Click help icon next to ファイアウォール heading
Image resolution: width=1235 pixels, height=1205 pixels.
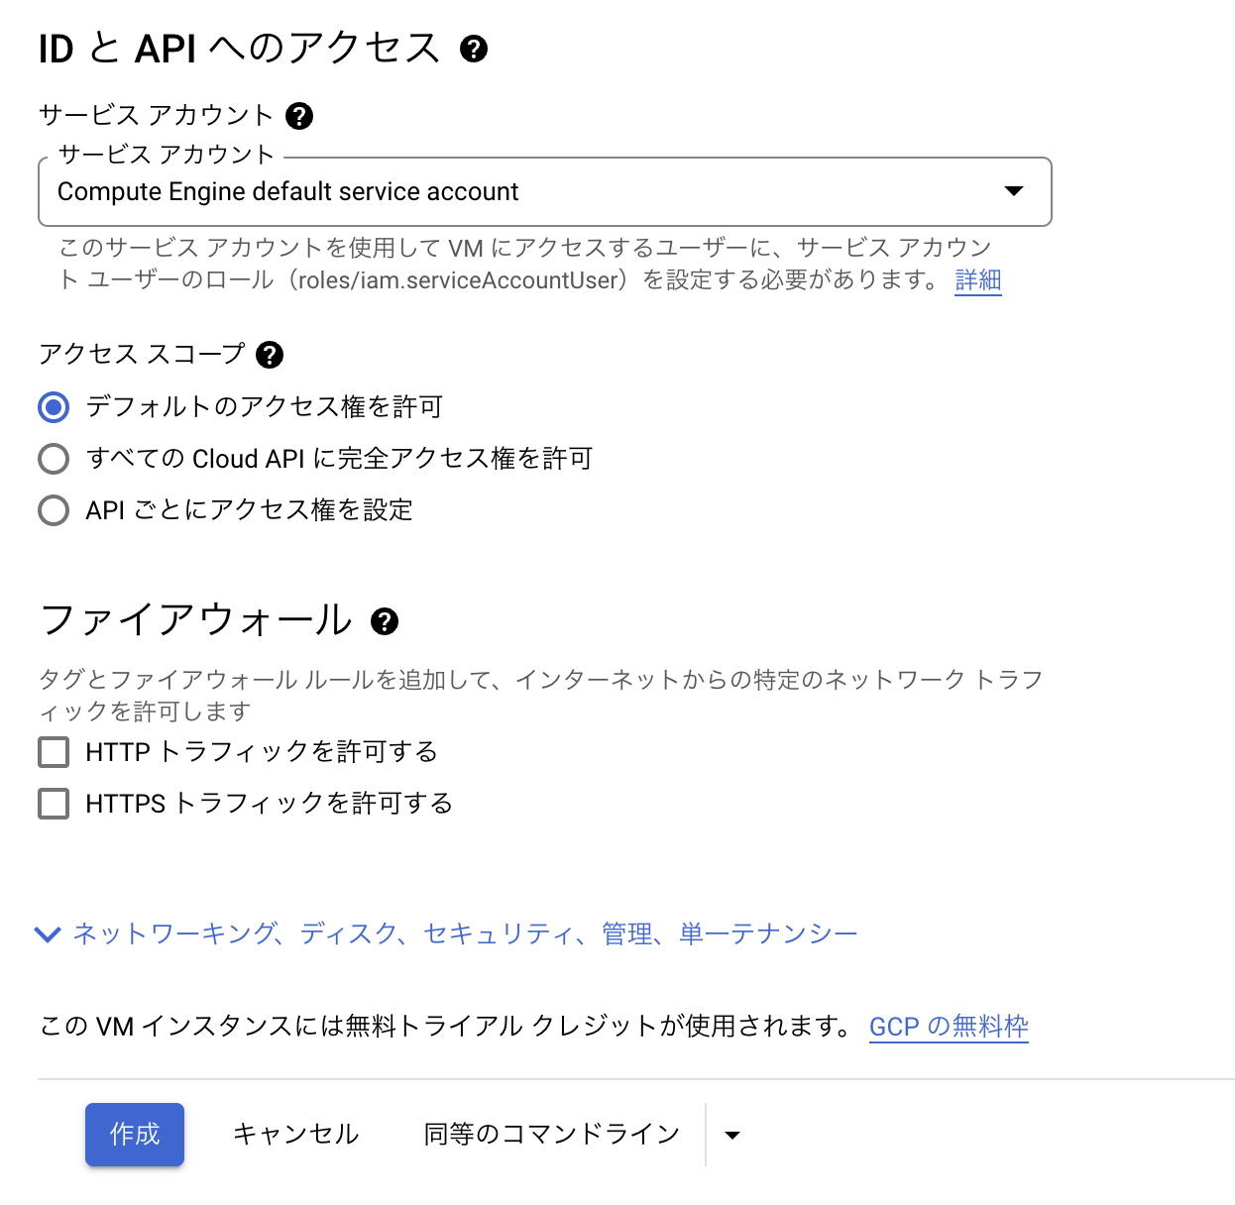pyautogui.click(x=384, y=621)
